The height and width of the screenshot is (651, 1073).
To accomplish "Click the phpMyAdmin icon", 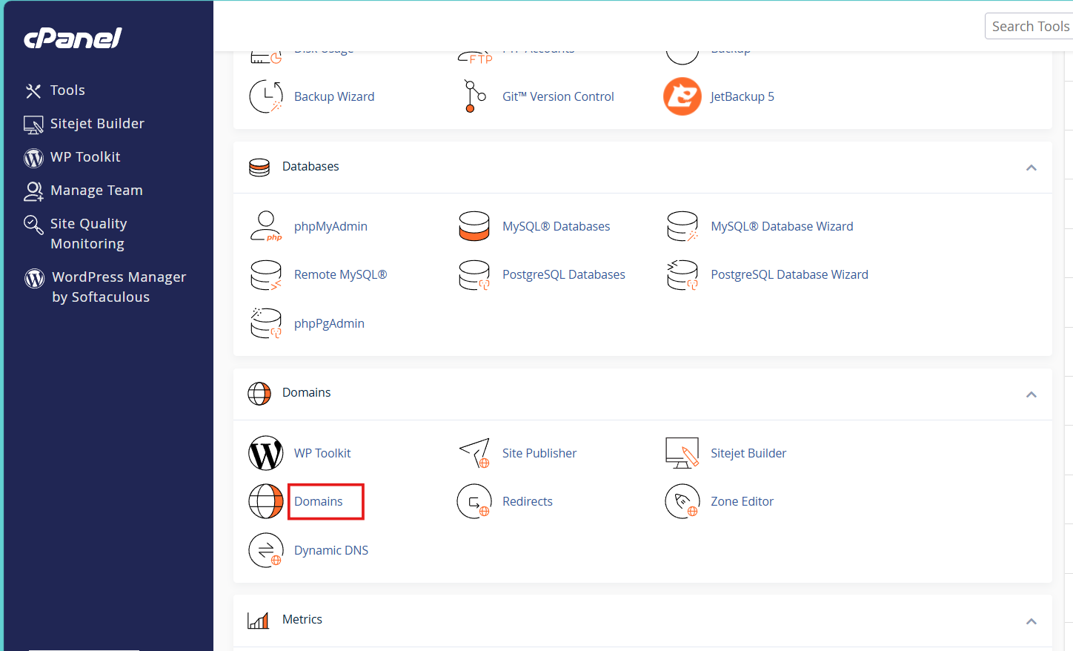I will (x=266, y=226).
